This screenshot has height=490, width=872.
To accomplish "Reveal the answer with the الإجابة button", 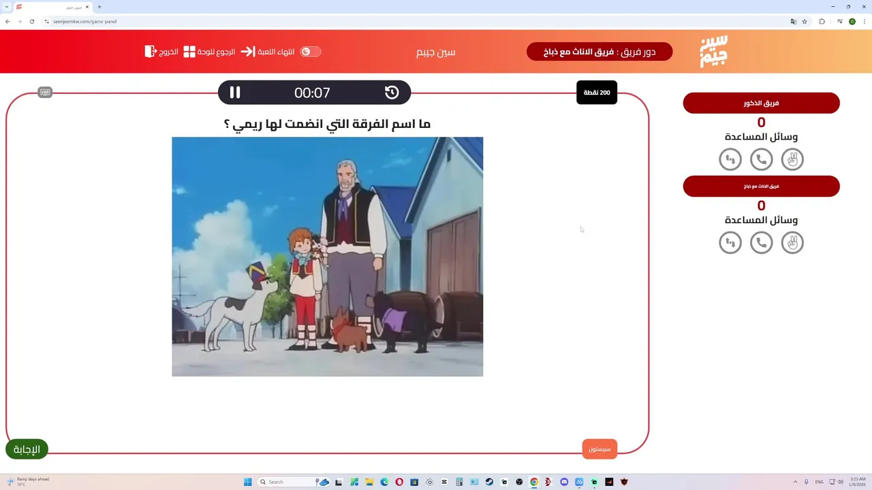I will click(27, 449).
